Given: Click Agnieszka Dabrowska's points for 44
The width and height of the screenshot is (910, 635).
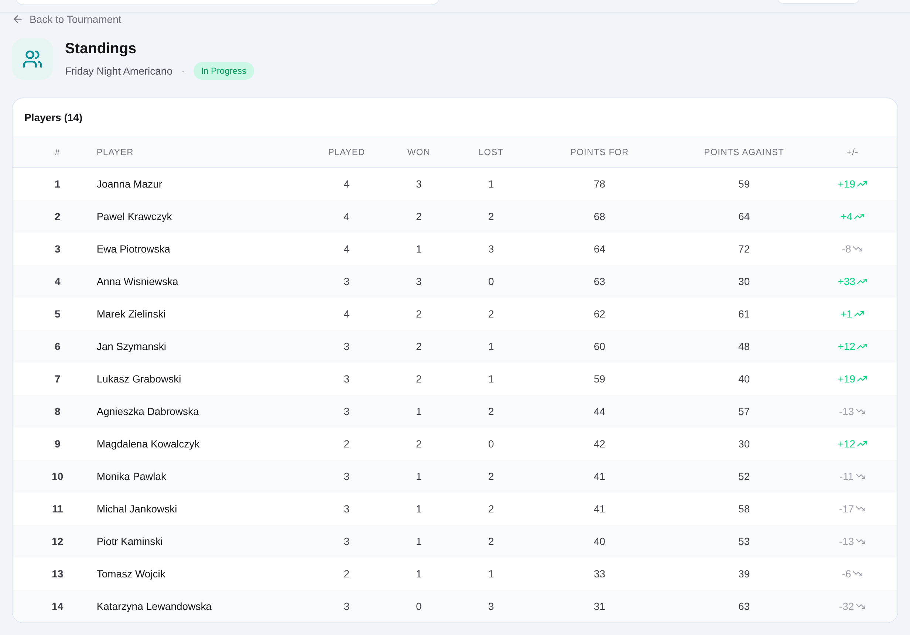Looking at the screenshot, I should (599, 412).
